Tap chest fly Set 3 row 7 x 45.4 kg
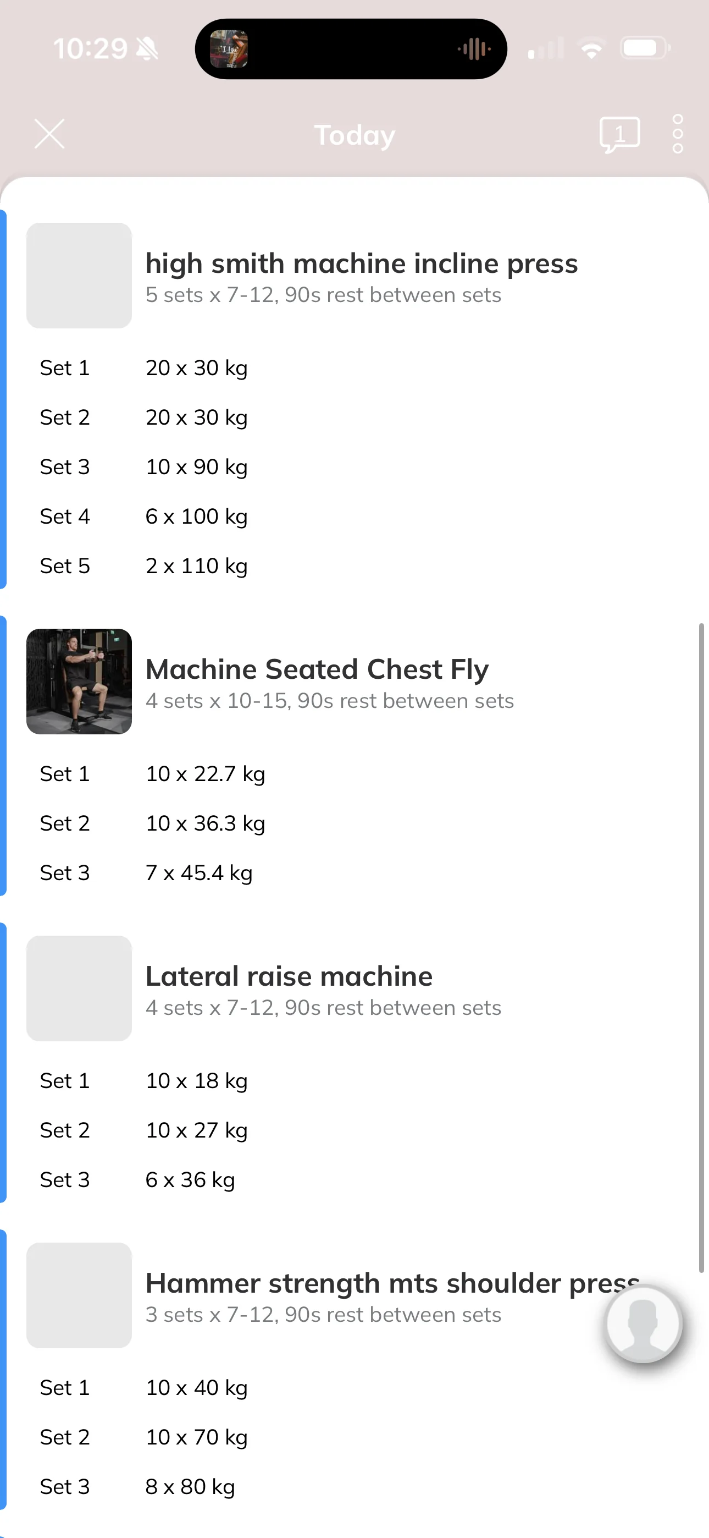The height and width of the screenshot is (1538, 709). click(354, 873)
